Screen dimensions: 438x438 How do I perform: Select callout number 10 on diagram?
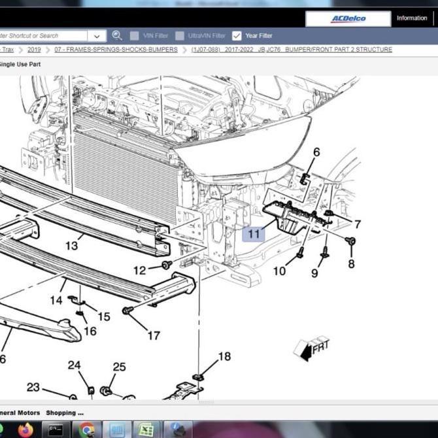tap(279, 271)
